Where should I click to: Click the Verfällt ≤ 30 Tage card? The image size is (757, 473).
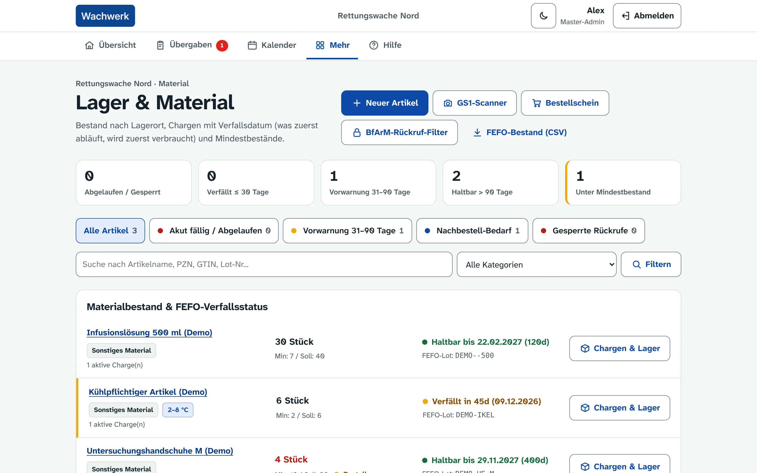[256, 183]
